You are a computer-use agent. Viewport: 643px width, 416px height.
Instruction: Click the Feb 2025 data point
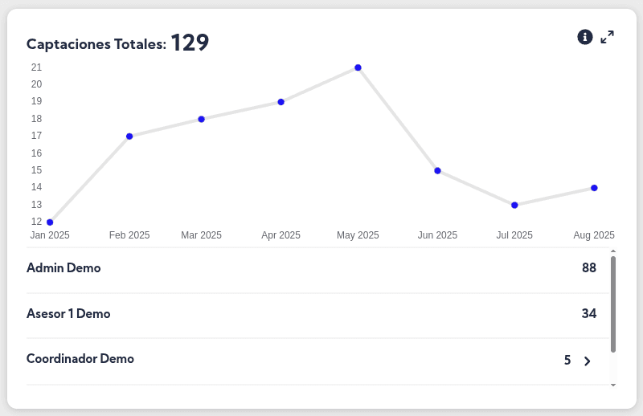click(129, 137)
